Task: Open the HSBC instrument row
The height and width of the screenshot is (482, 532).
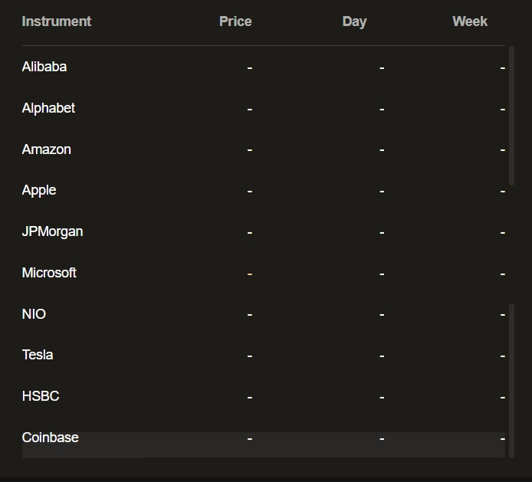Action: tap(41, 396)
